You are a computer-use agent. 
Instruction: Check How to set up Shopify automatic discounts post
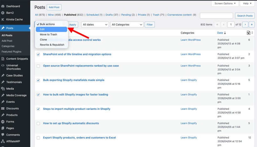click(38, 124)
